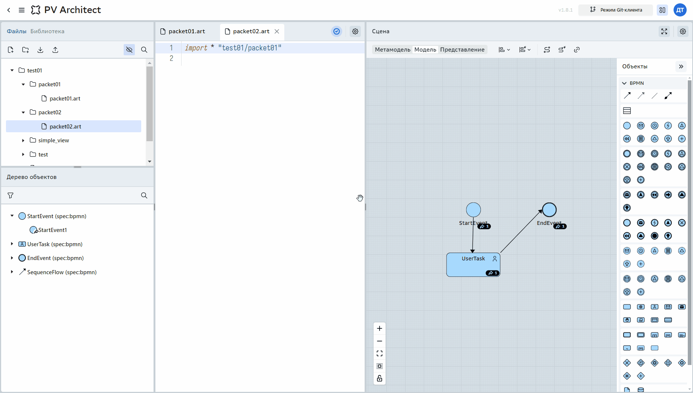The width and height of the screenshot is (693, 393).
Task: Collapse the BPMN palette section
Action: coord(624,83)
